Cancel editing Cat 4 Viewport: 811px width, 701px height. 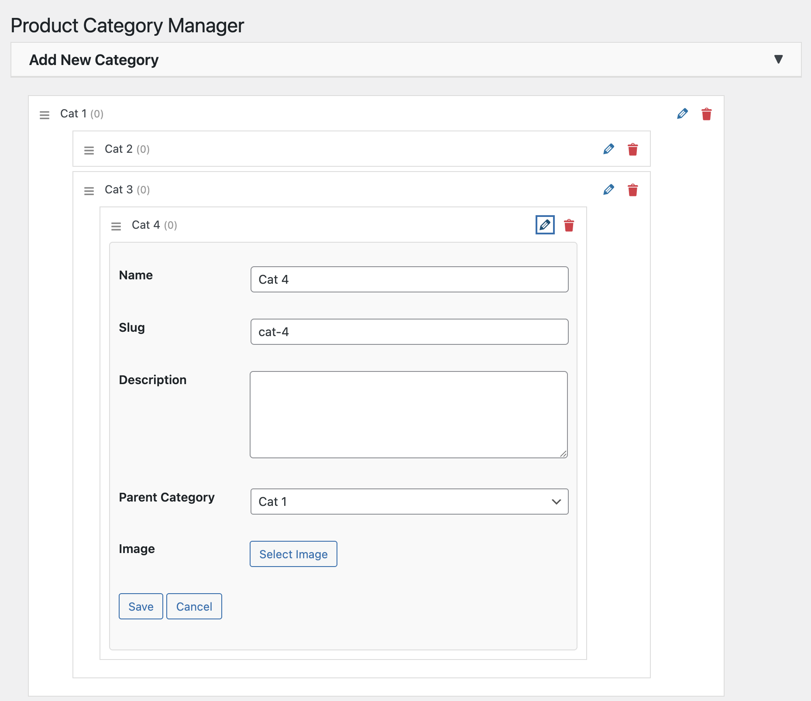click(x=194, y=606)
